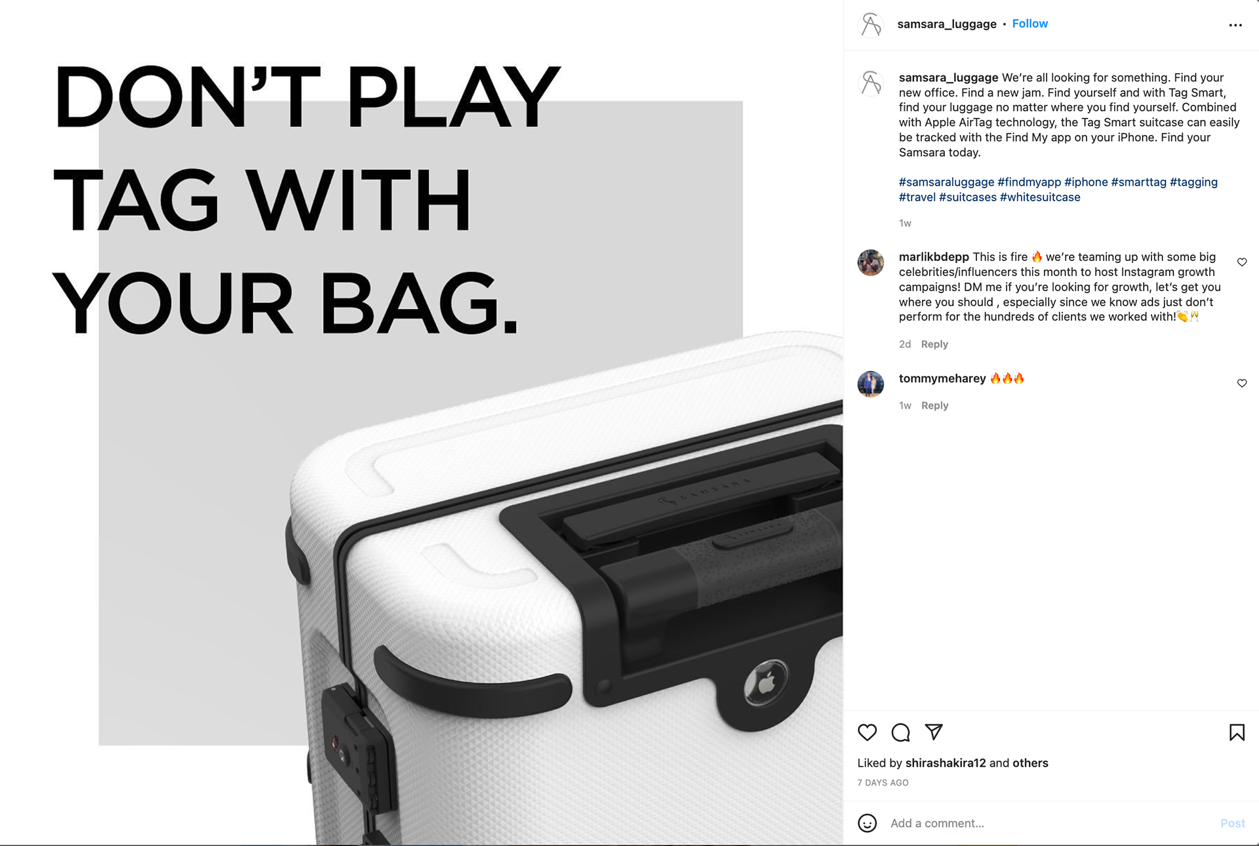View tommymeharey's profile avatar

(x=871, y=384)
